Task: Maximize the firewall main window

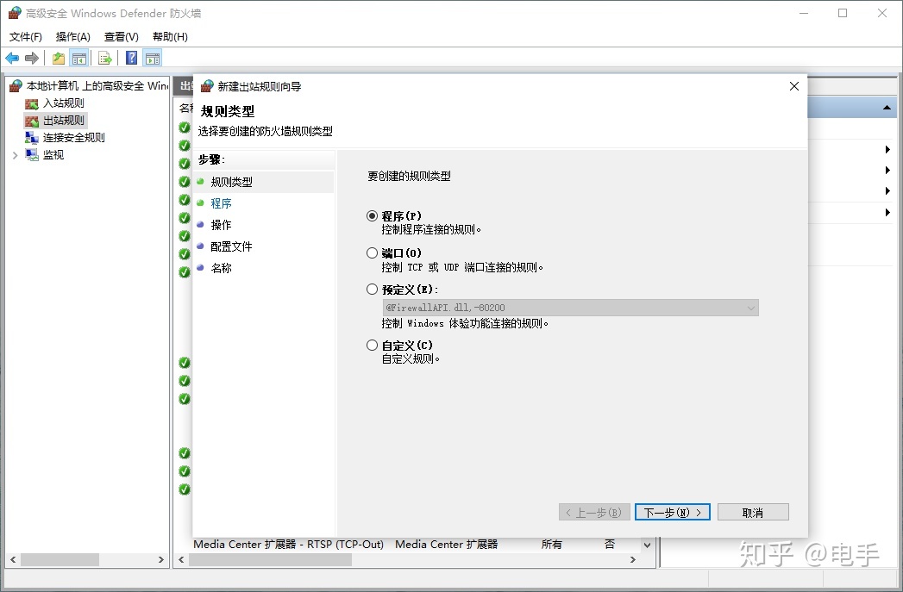Action: [843, 13]
